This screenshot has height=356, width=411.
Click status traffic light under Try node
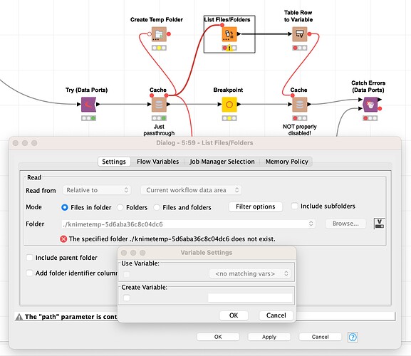88,118
